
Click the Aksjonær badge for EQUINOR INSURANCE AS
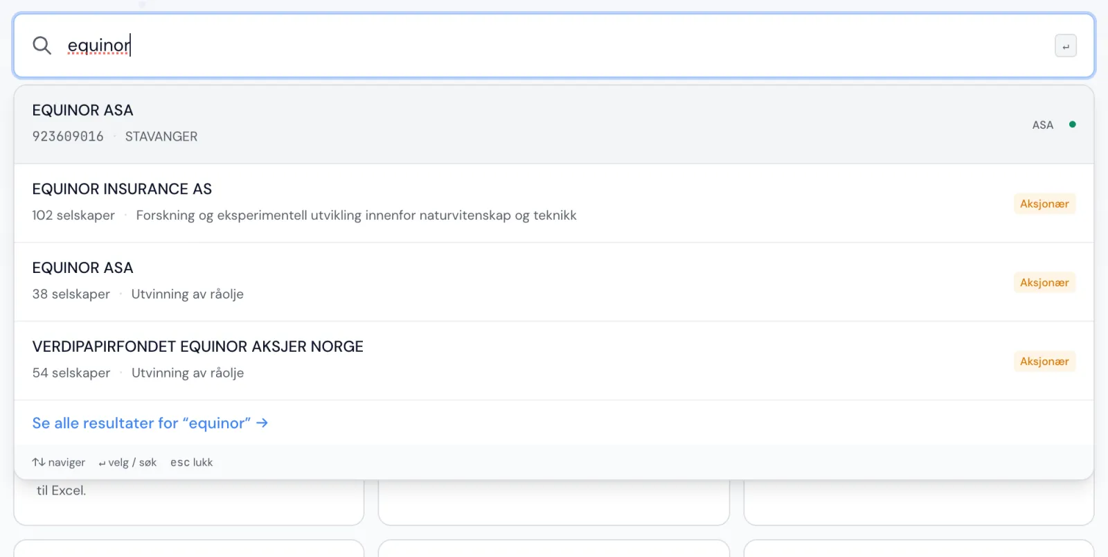[x=1044, y=204]
